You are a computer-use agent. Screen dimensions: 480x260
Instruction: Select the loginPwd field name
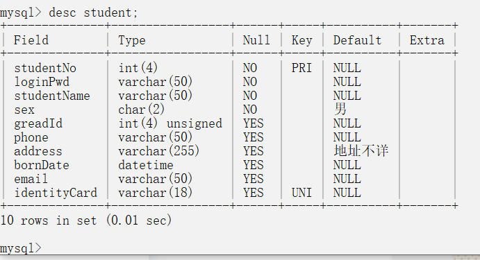click(x=42, y=82)
